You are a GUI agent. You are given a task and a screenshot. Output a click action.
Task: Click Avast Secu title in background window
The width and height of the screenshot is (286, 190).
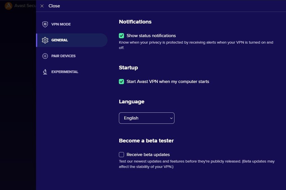(x=25, y=6)
